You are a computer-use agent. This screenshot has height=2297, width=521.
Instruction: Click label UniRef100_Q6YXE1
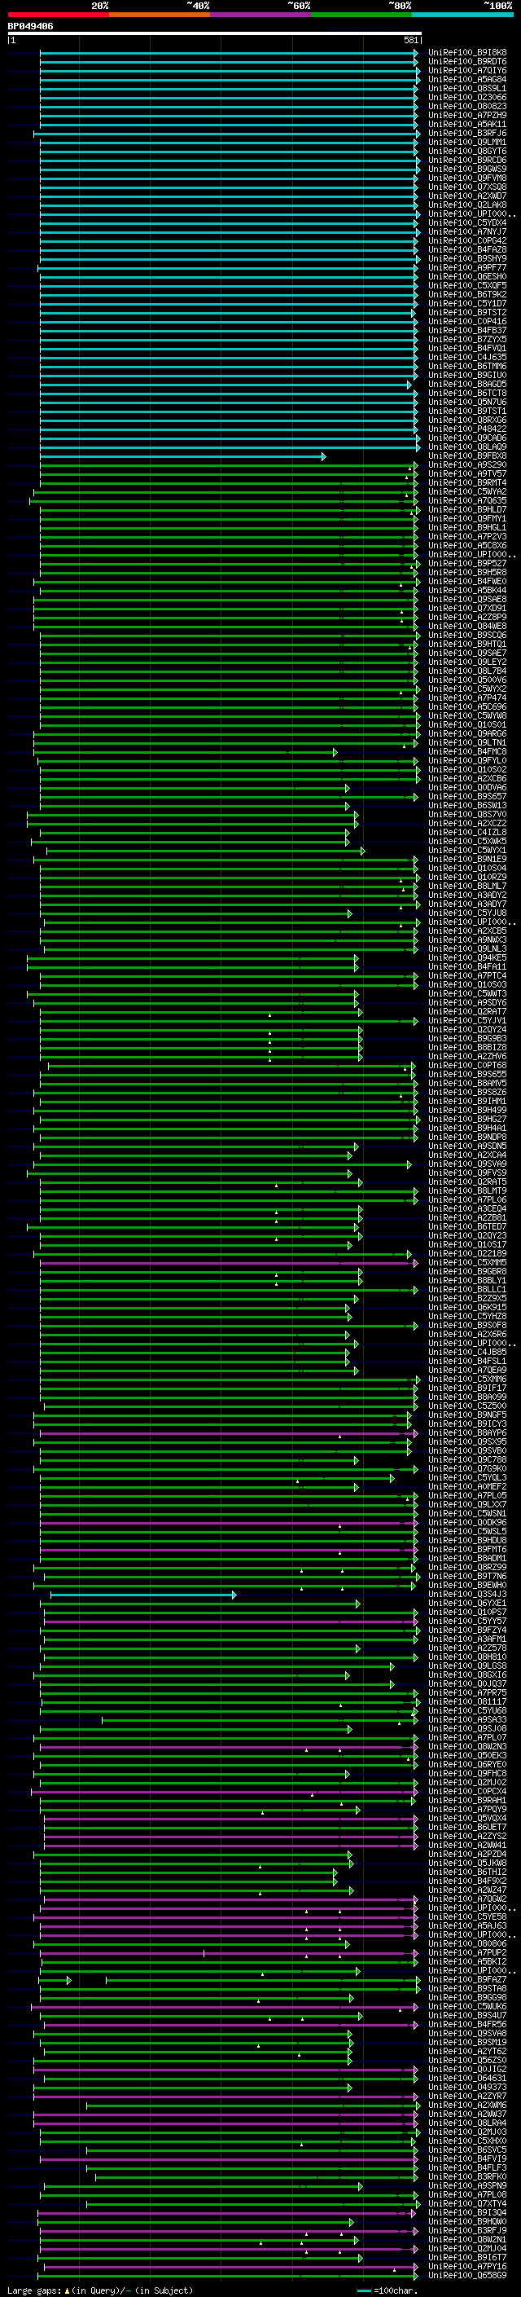466,1604
